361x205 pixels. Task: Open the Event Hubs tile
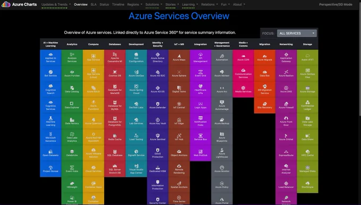tap(72, 169)
